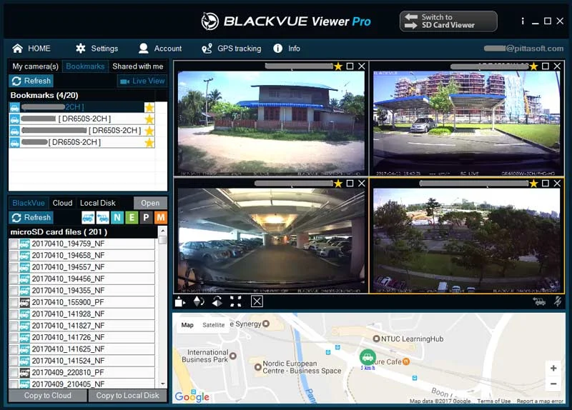Image resolution: width=572 pixels, height=410 pixels.
Task: Toggle bookmark star of third DR650S-2CH camera
Action: pyautogui.click(x=149, y=131)
